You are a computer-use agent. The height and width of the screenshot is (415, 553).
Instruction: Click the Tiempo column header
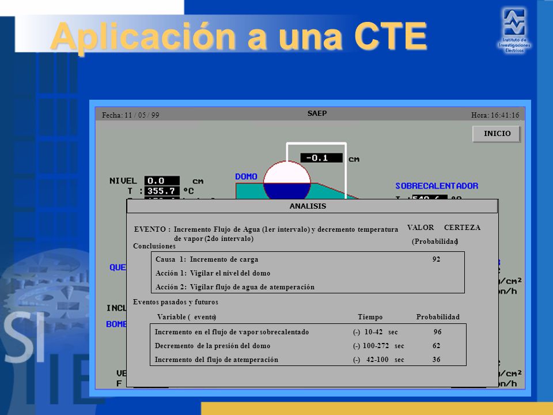pyautogui.click(x=370, y=317)
